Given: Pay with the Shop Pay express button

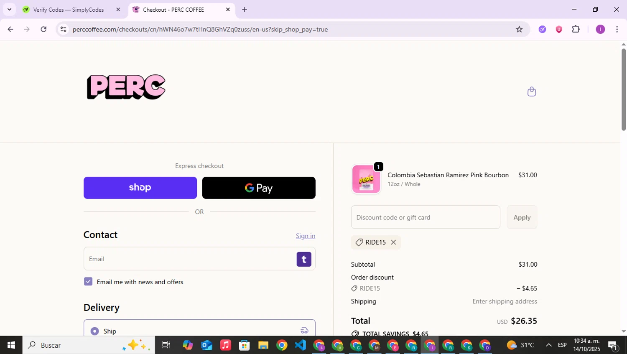Looking at the screenshot, I should pos(140,188).
